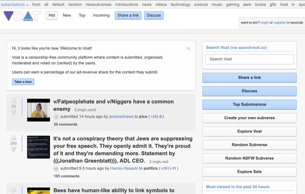The image size is (305, 194).
Task: Open the common enemy post title
Action: pos(113,105)
